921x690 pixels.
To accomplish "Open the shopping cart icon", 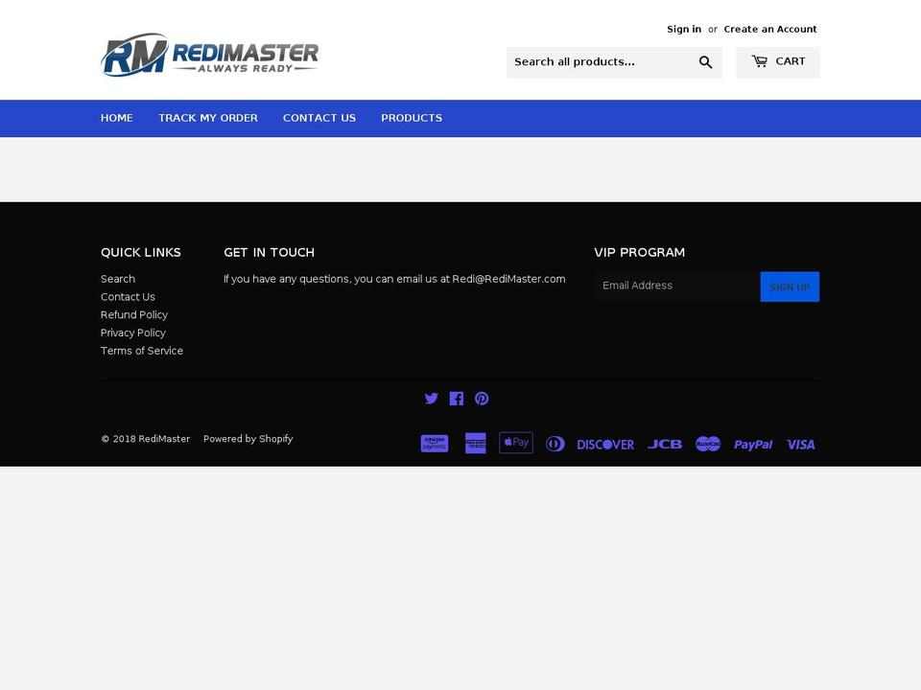I will tap(760, 61).
